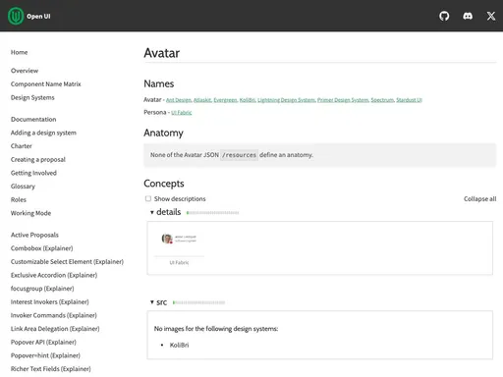Click the details concept progress bar

(x=212, y=213)
